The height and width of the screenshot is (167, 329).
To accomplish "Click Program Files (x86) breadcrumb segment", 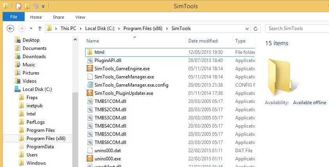I will point(143,28).
